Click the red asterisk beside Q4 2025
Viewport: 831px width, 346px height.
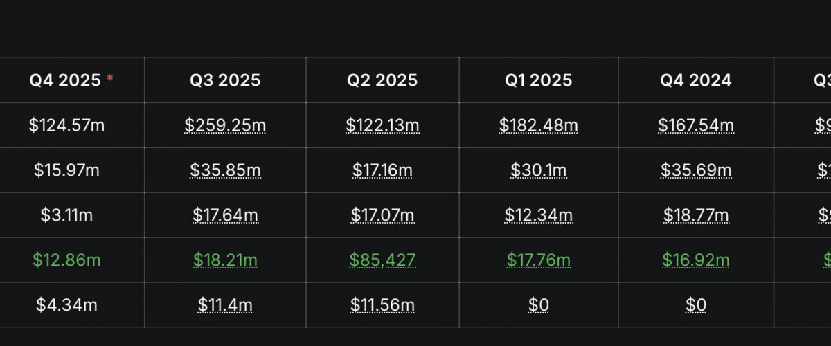pos(109,78)
